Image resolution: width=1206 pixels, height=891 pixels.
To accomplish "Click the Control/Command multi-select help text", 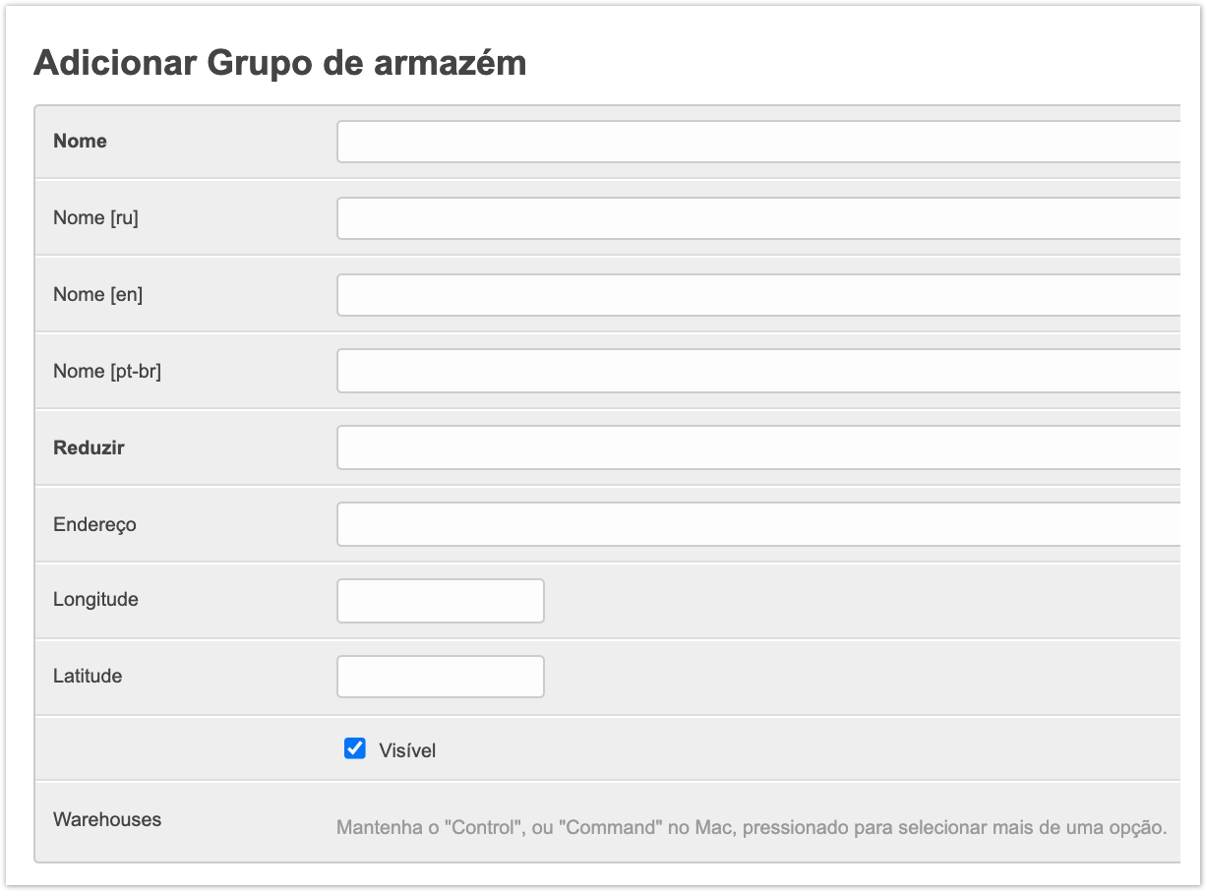I will [752, 828].
